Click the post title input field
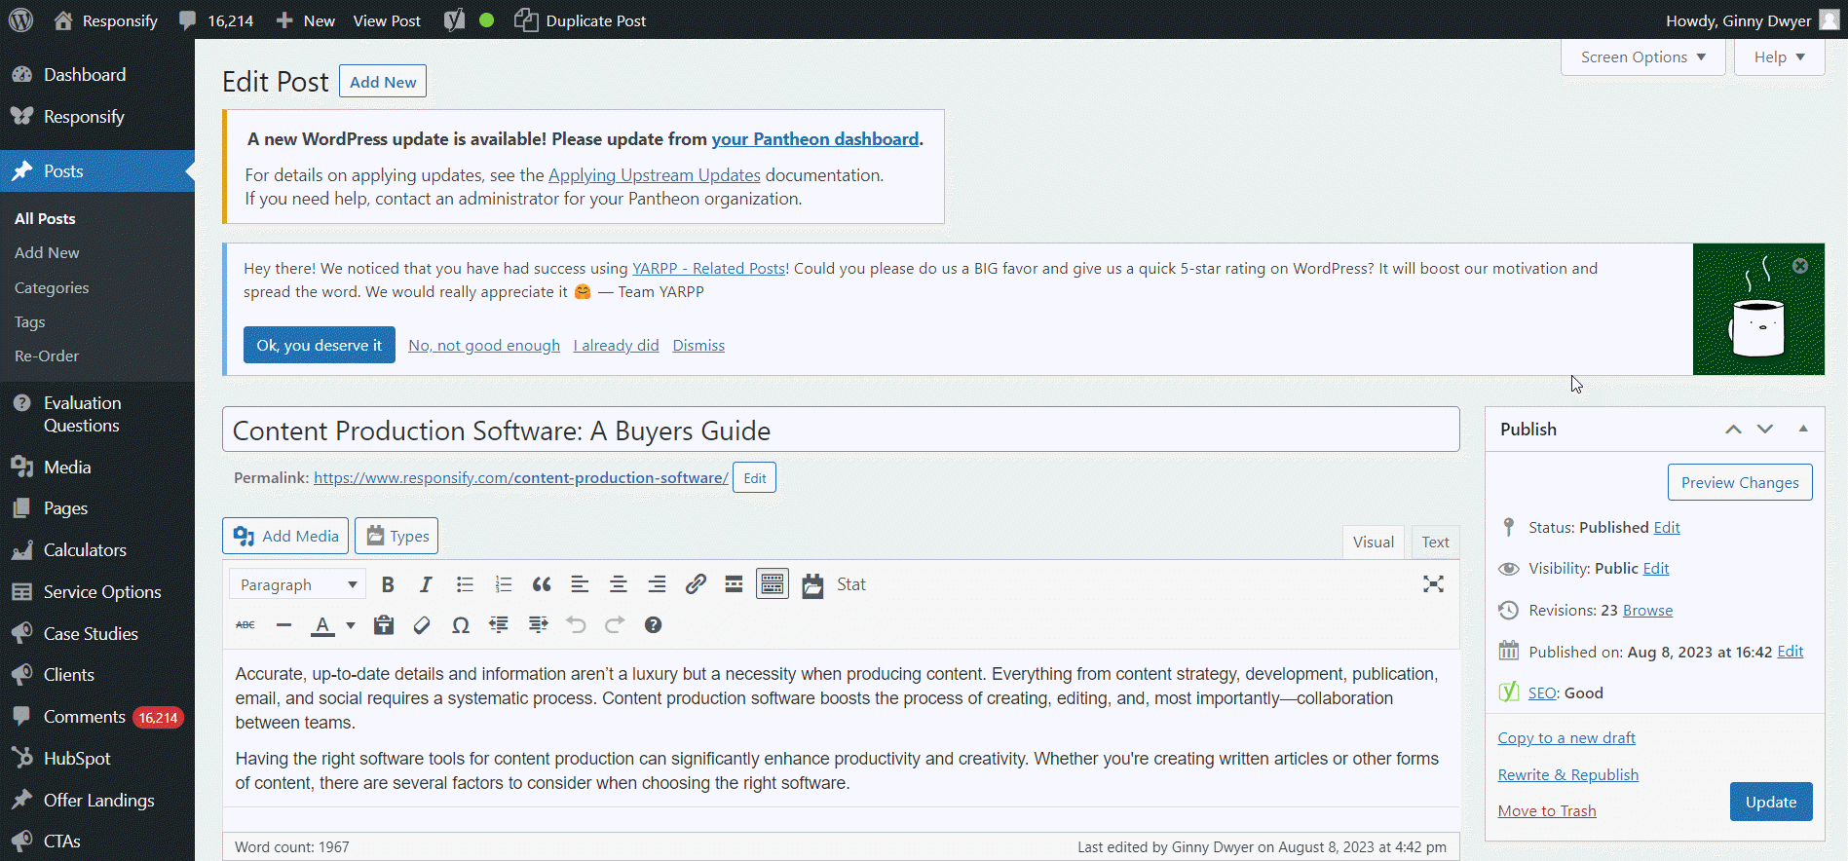Screen dimensions: 1848x861 click(841, 430)
